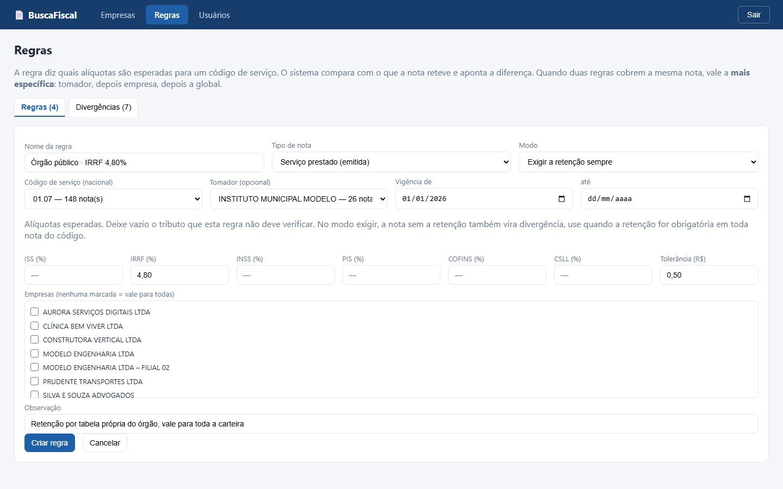The width and height of the screenshot is (783, 489).
Task: Go to Empresas in the navigation bar
Action: point(118,15)
